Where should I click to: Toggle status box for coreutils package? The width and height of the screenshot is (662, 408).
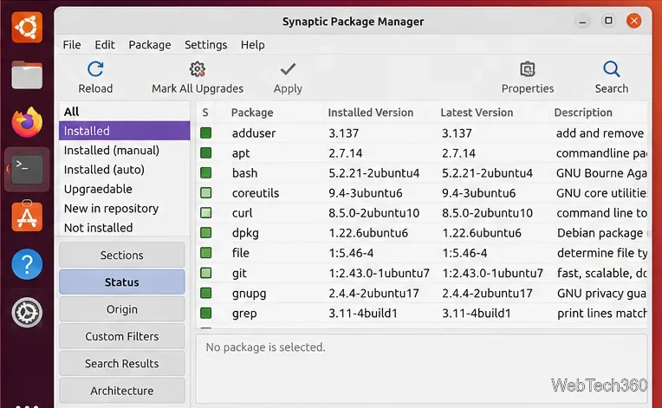[x=205, y=193]
